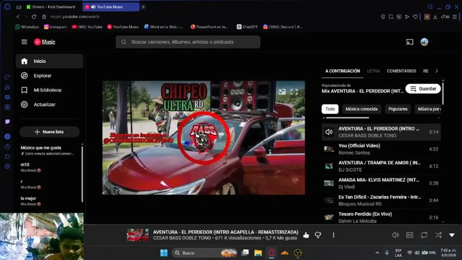This screenshot has width=462, height=260.
Task: Click the address bar URL
Action: click(x=75, y=17)
